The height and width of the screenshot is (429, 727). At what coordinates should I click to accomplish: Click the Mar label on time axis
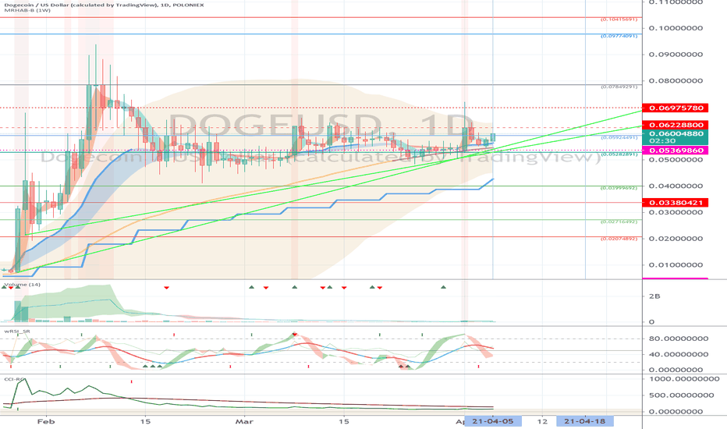click(x=244, y=421)
